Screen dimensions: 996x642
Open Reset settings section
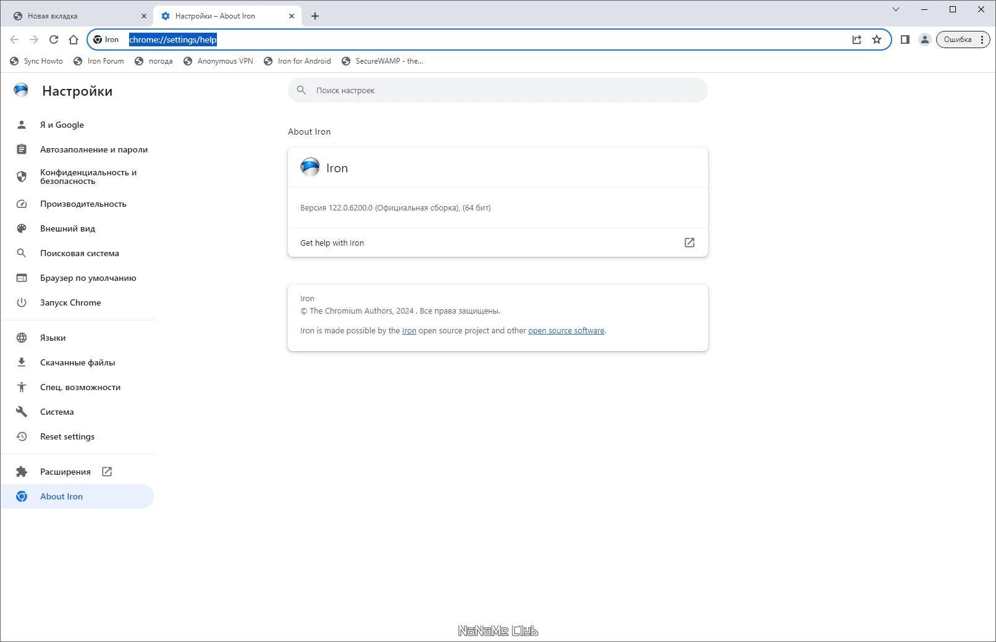77,436
